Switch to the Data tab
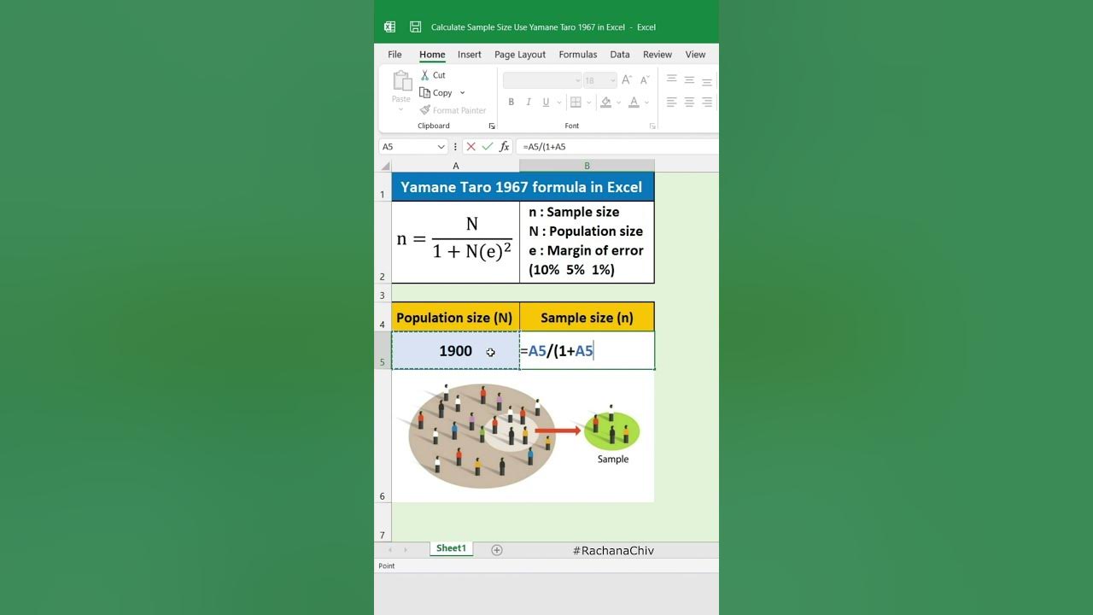Screen dimensions: 1093x615 tap(620, 55)
